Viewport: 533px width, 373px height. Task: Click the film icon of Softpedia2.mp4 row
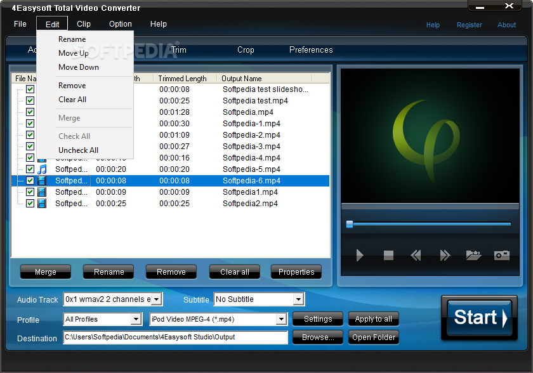tap(42, 204)
